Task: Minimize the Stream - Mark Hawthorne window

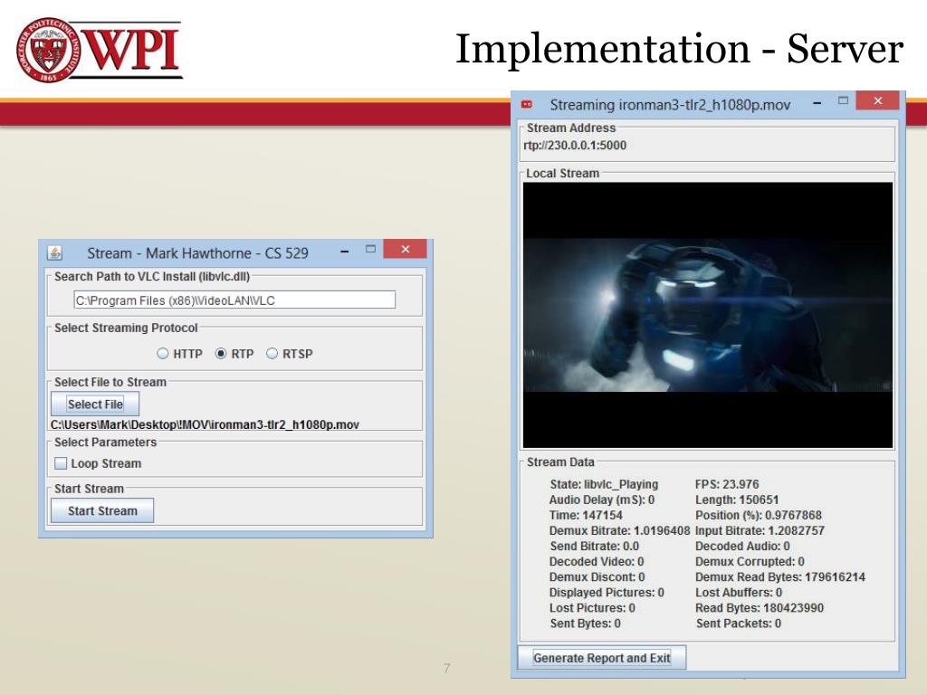Action: tap(345, 251)
